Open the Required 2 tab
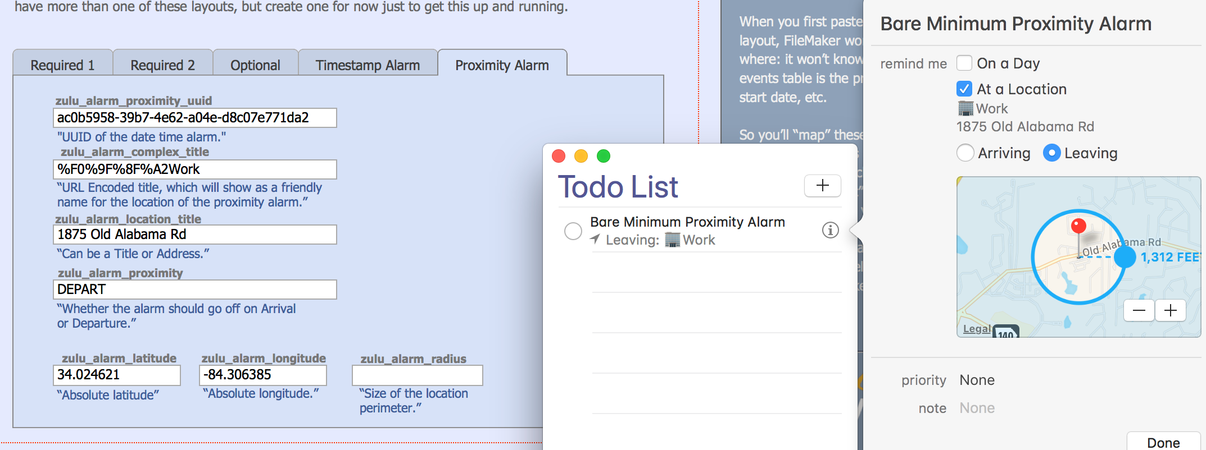1206x450 pixels. [162, 65]
